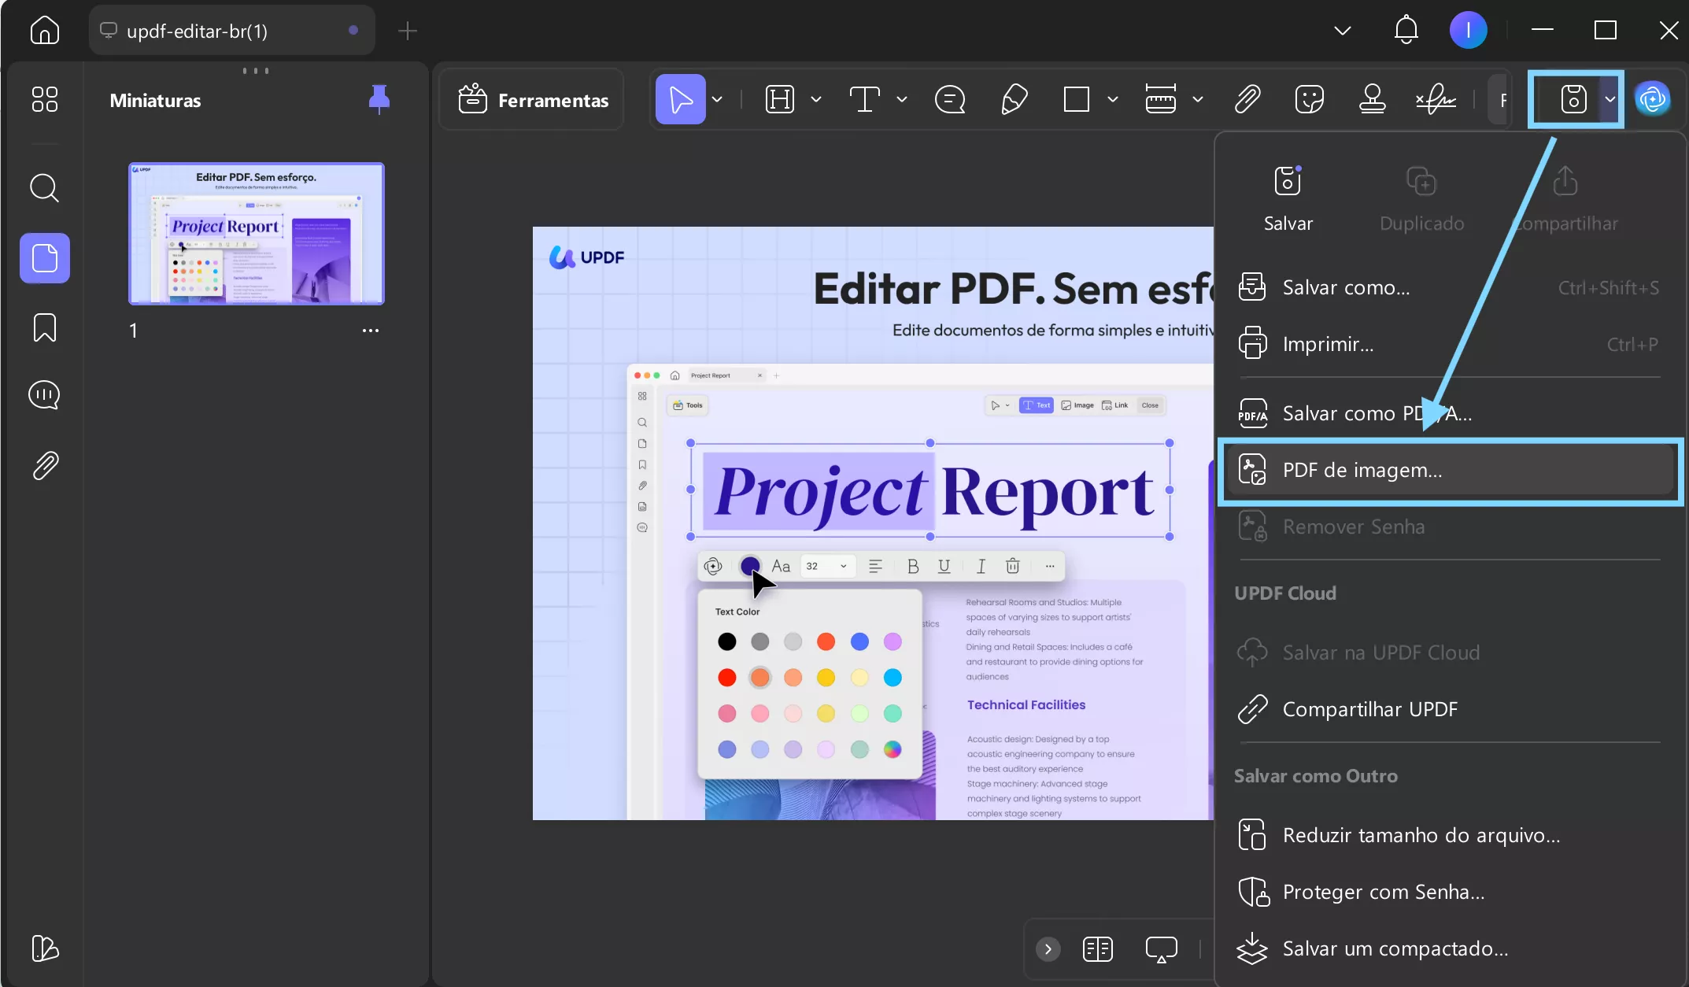
Task: Select the text comment tool
Action: 864,99
